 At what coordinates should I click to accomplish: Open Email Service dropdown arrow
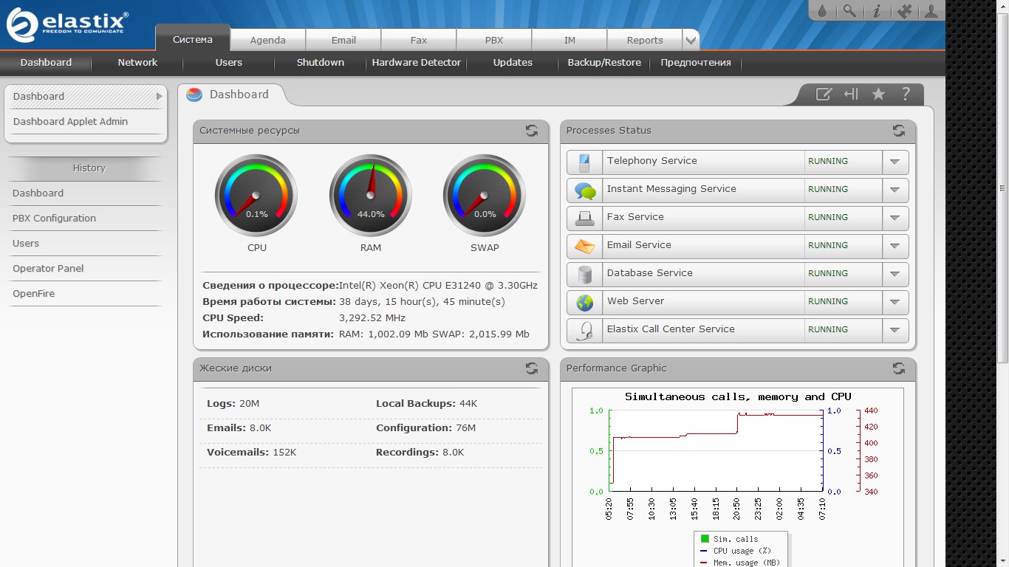coord(895,247)
